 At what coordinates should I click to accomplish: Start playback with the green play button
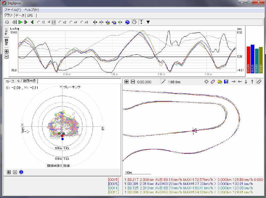pyautogui.click(x=20, y=22)
